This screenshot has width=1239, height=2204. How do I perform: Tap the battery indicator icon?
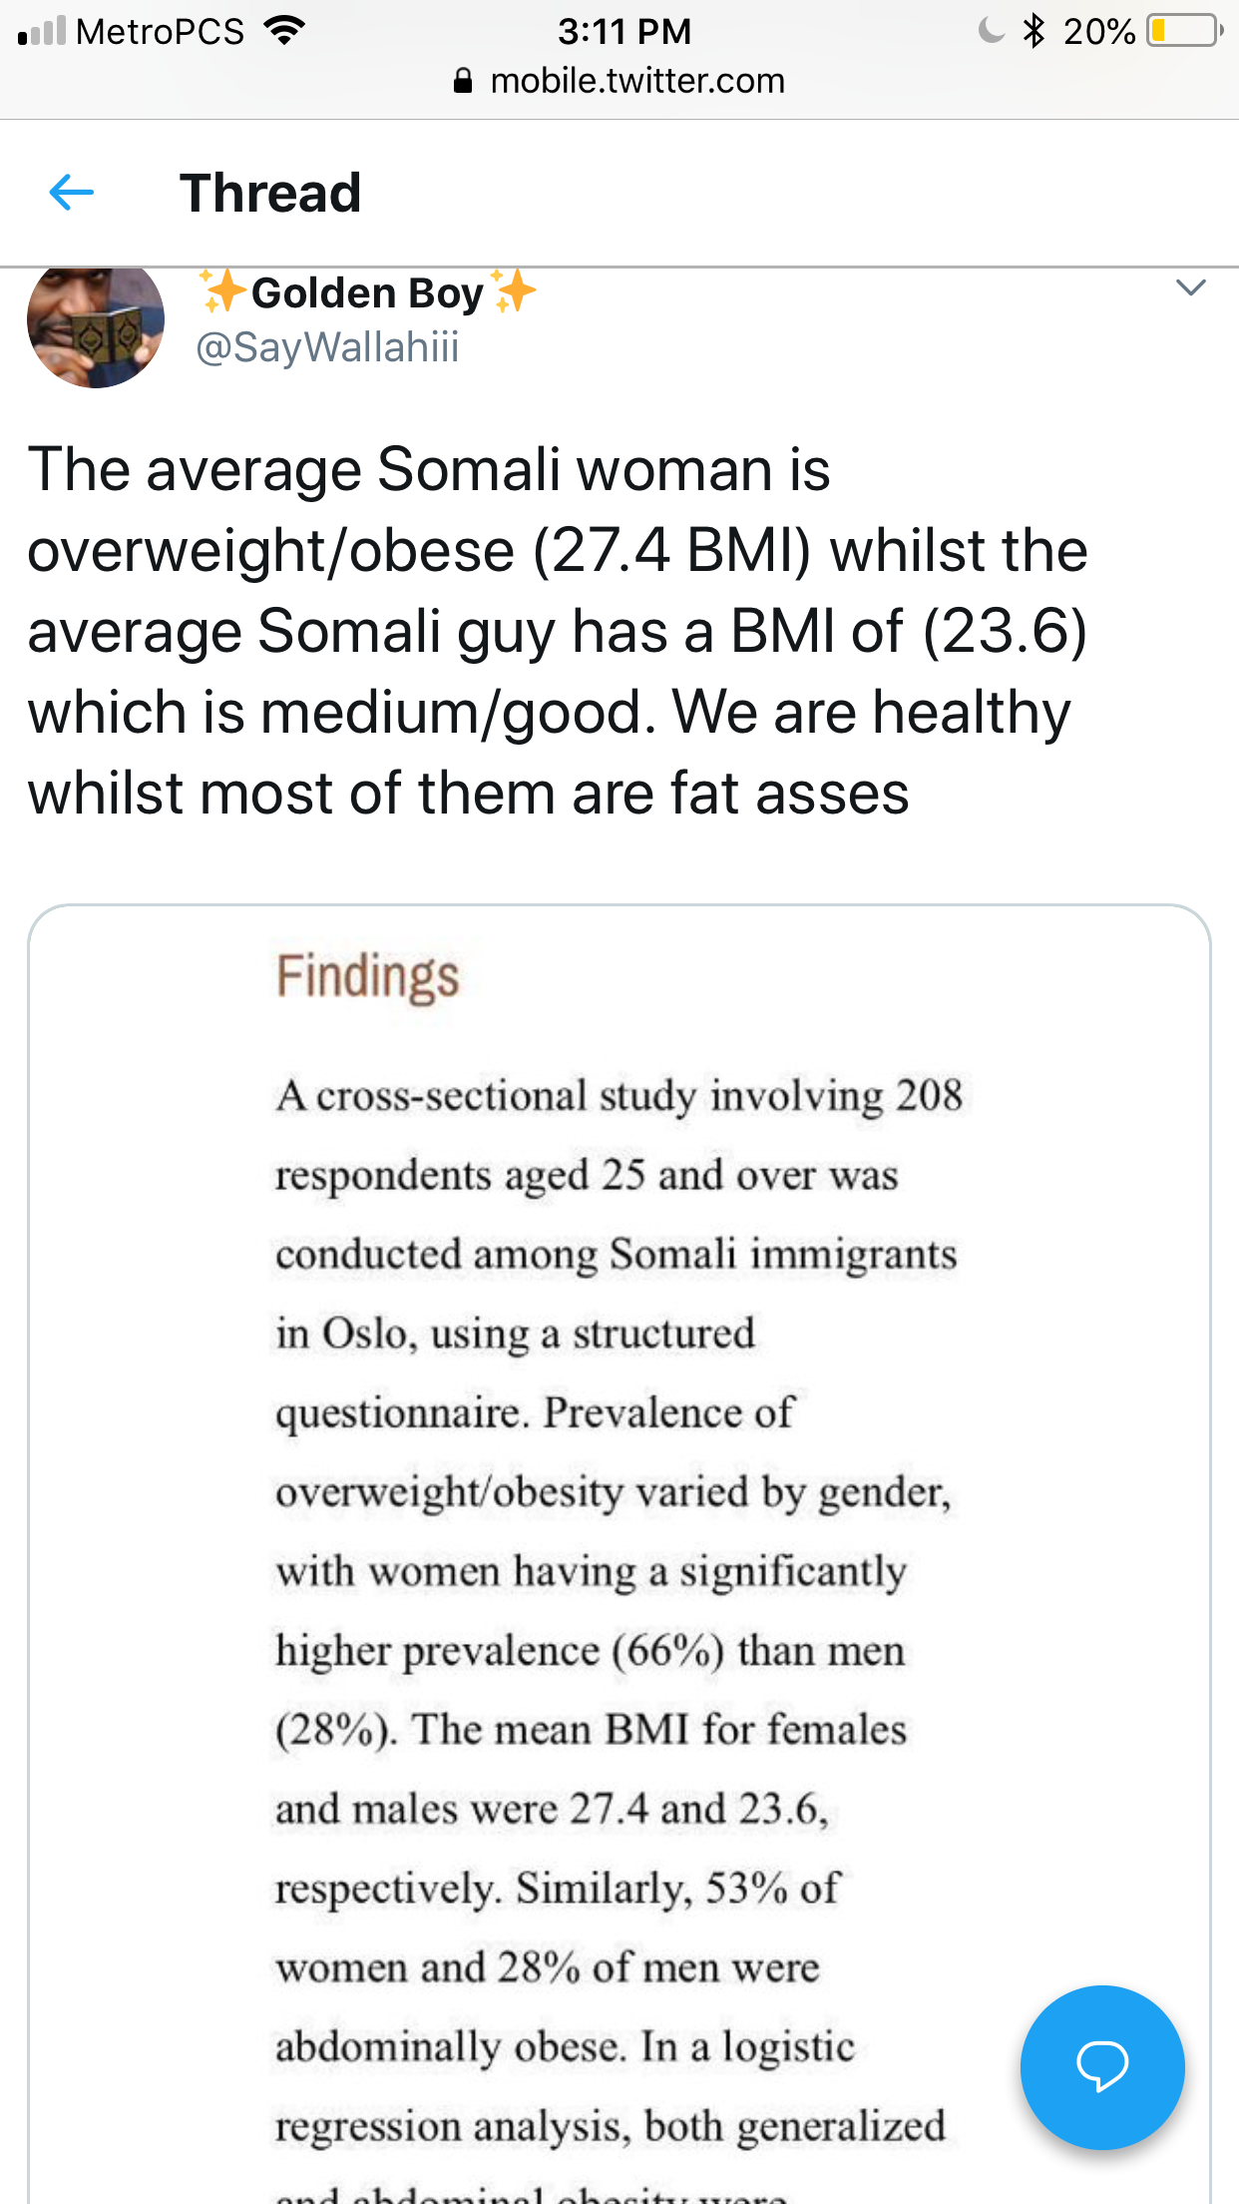(x=1185, y=31)
